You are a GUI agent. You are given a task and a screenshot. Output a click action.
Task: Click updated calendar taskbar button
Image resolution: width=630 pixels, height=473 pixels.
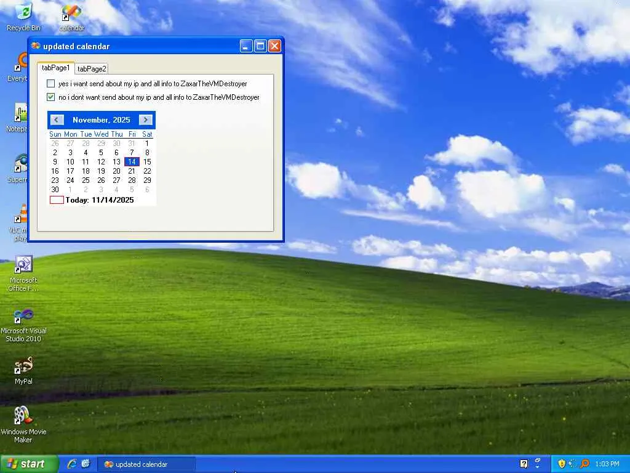146,464
